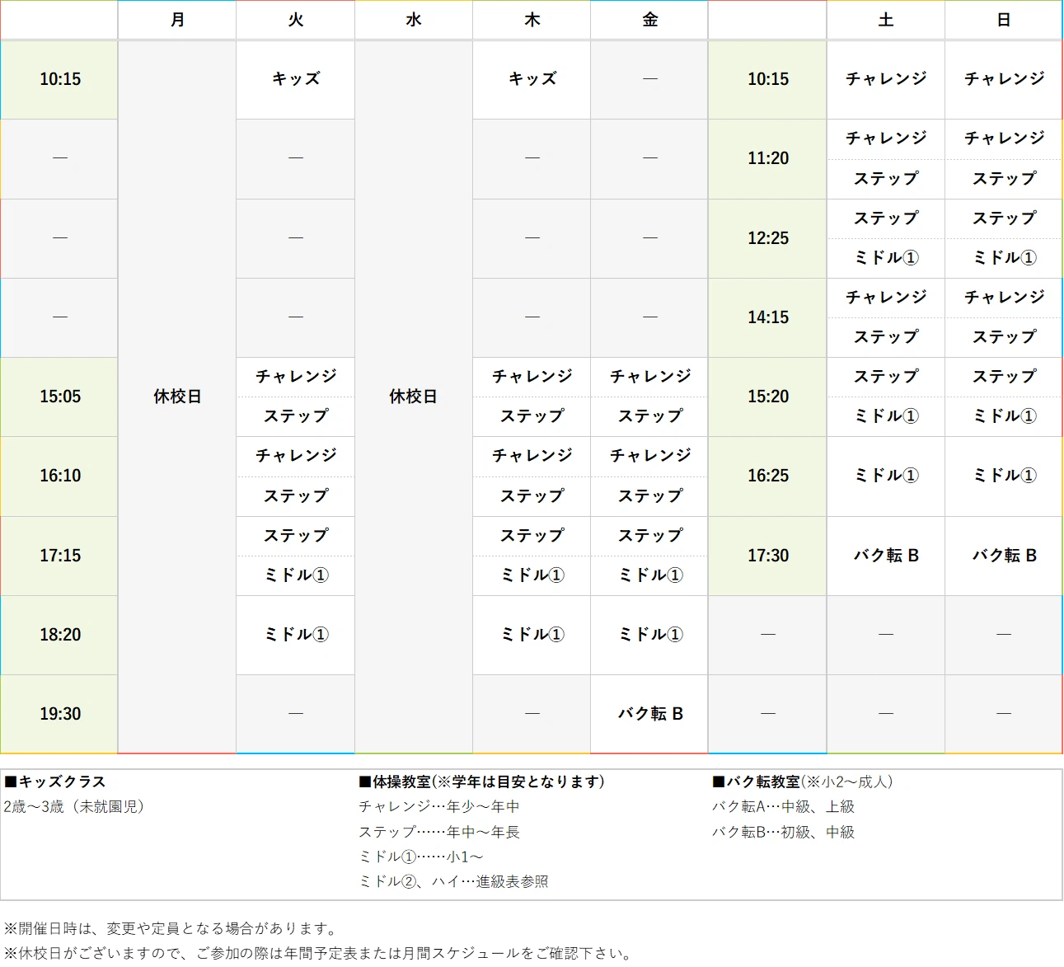The image size is (1064, 967).
Task: Select ミドル① under Sunday 16:25
Action: 1003,476
